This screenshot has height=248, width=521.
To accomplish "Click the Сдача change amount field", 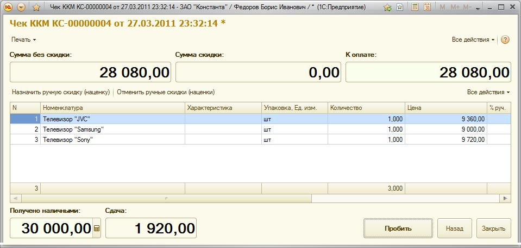I will [151, 228].
